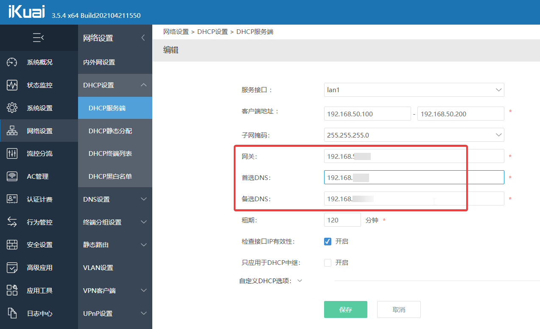Click the 取消 button

tap(399, 310)
